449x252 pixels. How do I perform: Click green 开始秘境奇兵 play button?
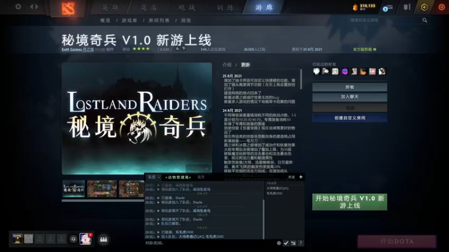[x=350, y=202]
